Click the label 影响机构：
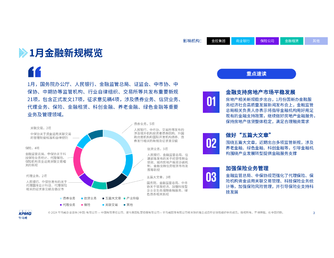The width and height of the screenshot is (334, 258). pos(192,41)
